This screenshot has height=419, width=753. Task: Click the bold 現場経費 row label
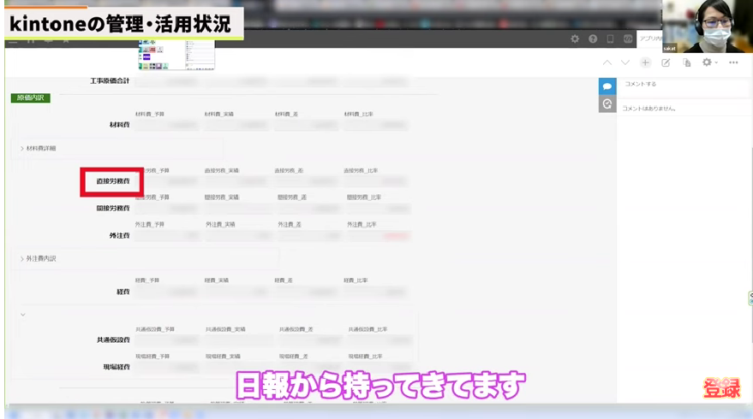tap(117, 367)
